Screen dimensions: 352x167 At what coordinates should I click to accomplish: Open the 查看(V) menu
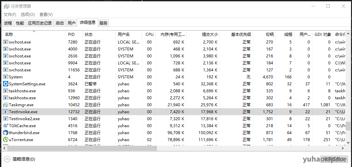(x=46, y=14)
